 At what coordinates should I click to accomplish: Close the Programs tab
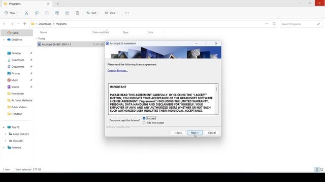click(x=48, y=4)
